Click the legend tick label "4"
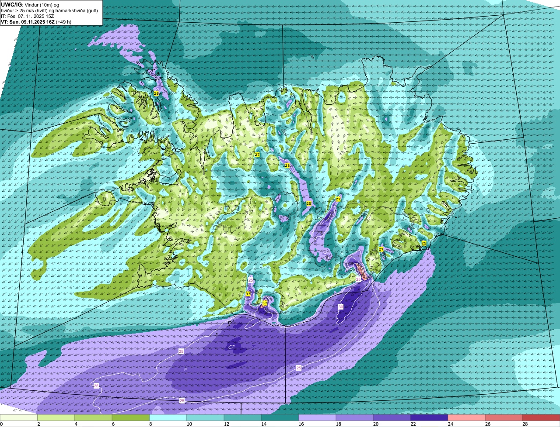Screen dimensions: 560x427 point(76,424)
